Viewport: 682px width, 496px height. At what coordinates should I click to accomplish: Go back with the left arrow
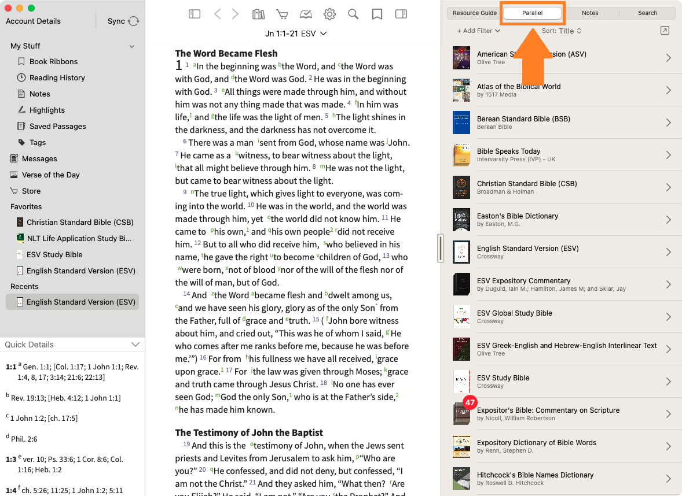218,14
